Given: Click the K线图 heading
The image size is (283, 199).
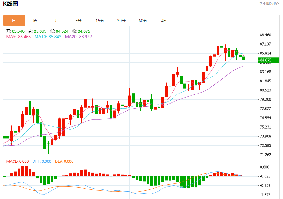Looking at the screenshot, I should click(10, 4).
